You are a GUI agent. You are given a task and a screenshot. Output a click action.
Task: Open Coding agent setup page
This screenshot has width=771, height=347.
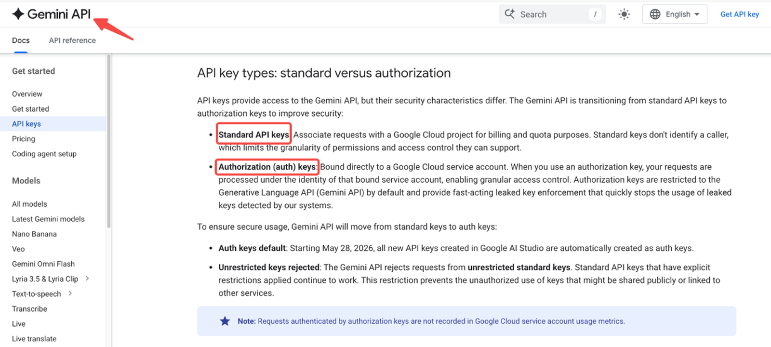[x=44, y=154]
